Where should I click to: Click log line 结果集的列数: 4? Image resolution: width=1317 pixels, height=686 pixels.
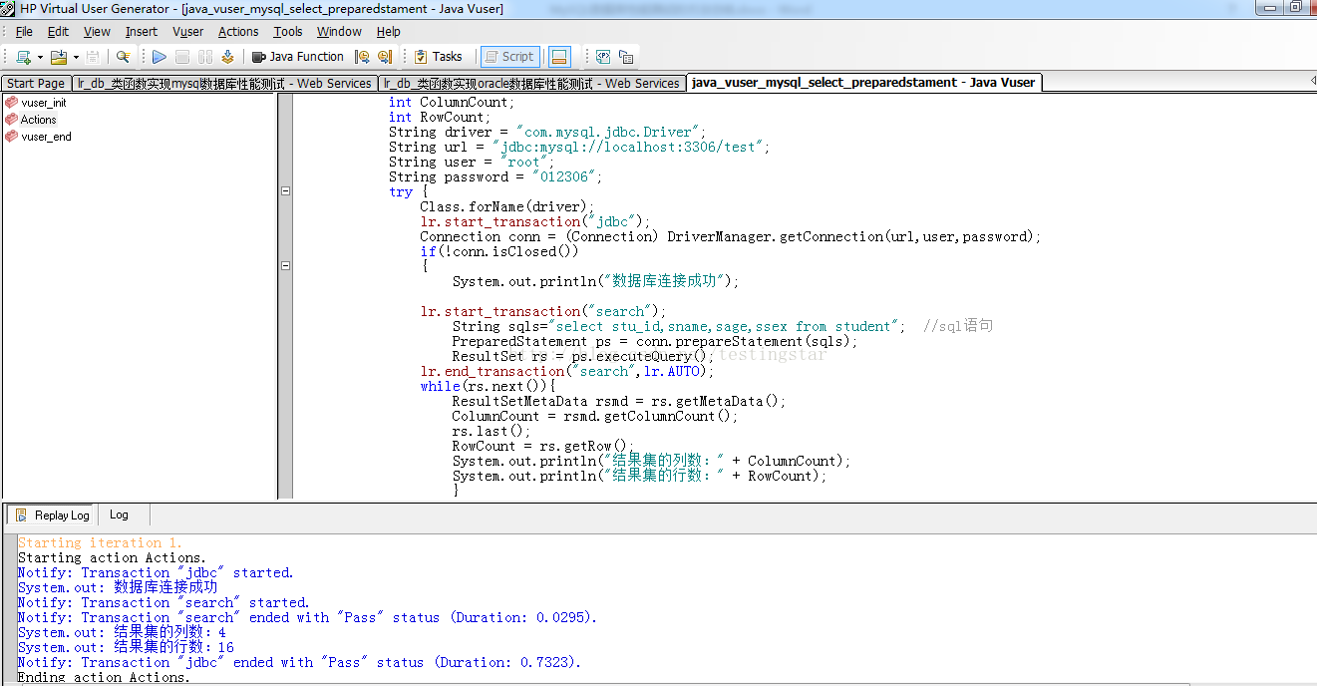tap(122, 633)
